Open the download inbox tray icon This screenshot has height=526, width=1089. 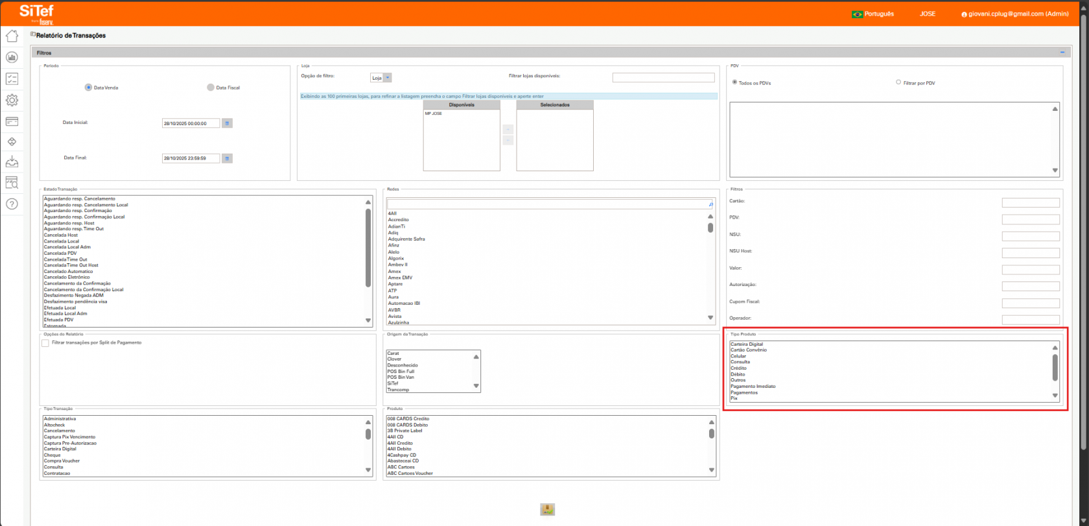12,161
